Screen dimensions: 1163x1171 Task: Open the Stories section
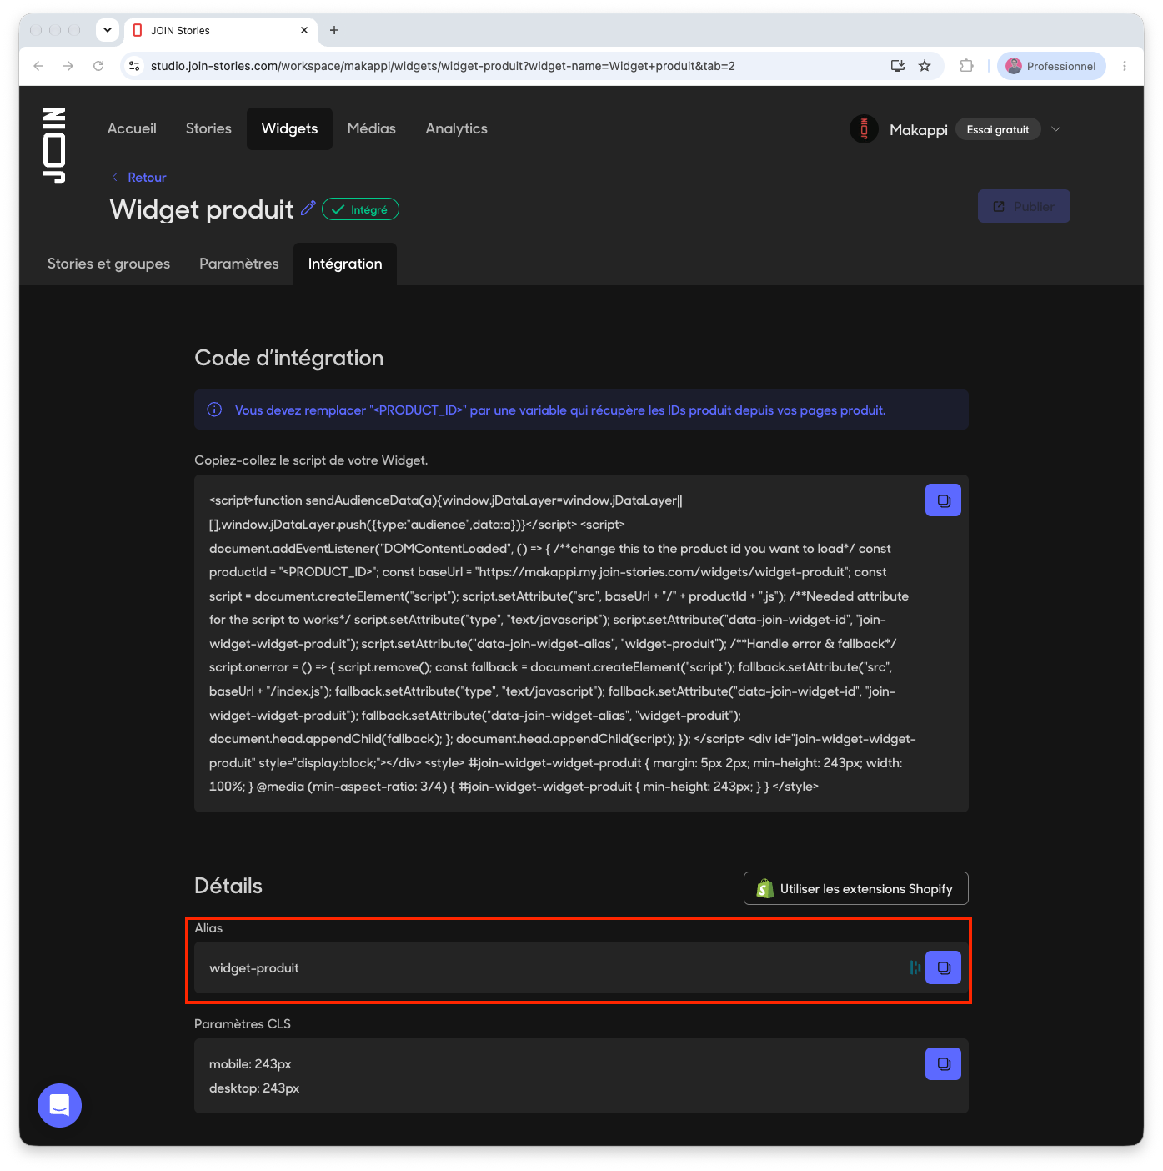pos(208,128)
